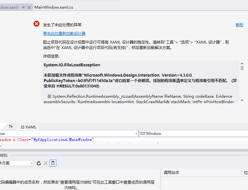Pin the MainWindow.xaml tab
This screenshot has width=248, height=190.
(23, 7)
